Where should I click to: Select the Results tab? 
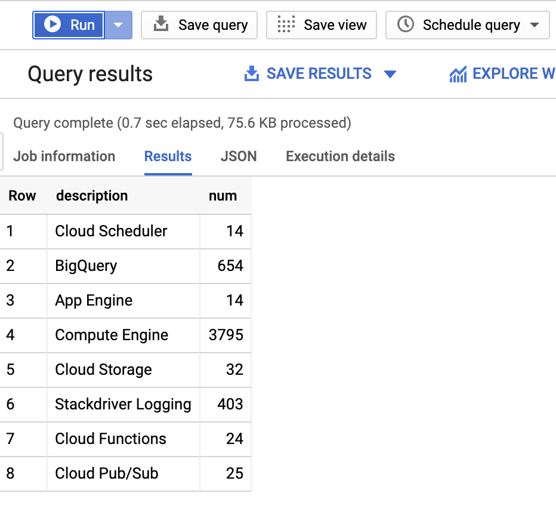click(x=168, y=156)
